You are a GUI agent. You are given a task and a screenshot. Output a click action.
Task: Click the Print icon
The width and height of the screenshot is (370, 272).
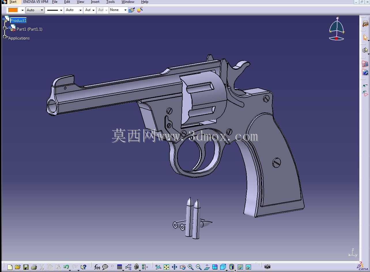tap(34, 267)
